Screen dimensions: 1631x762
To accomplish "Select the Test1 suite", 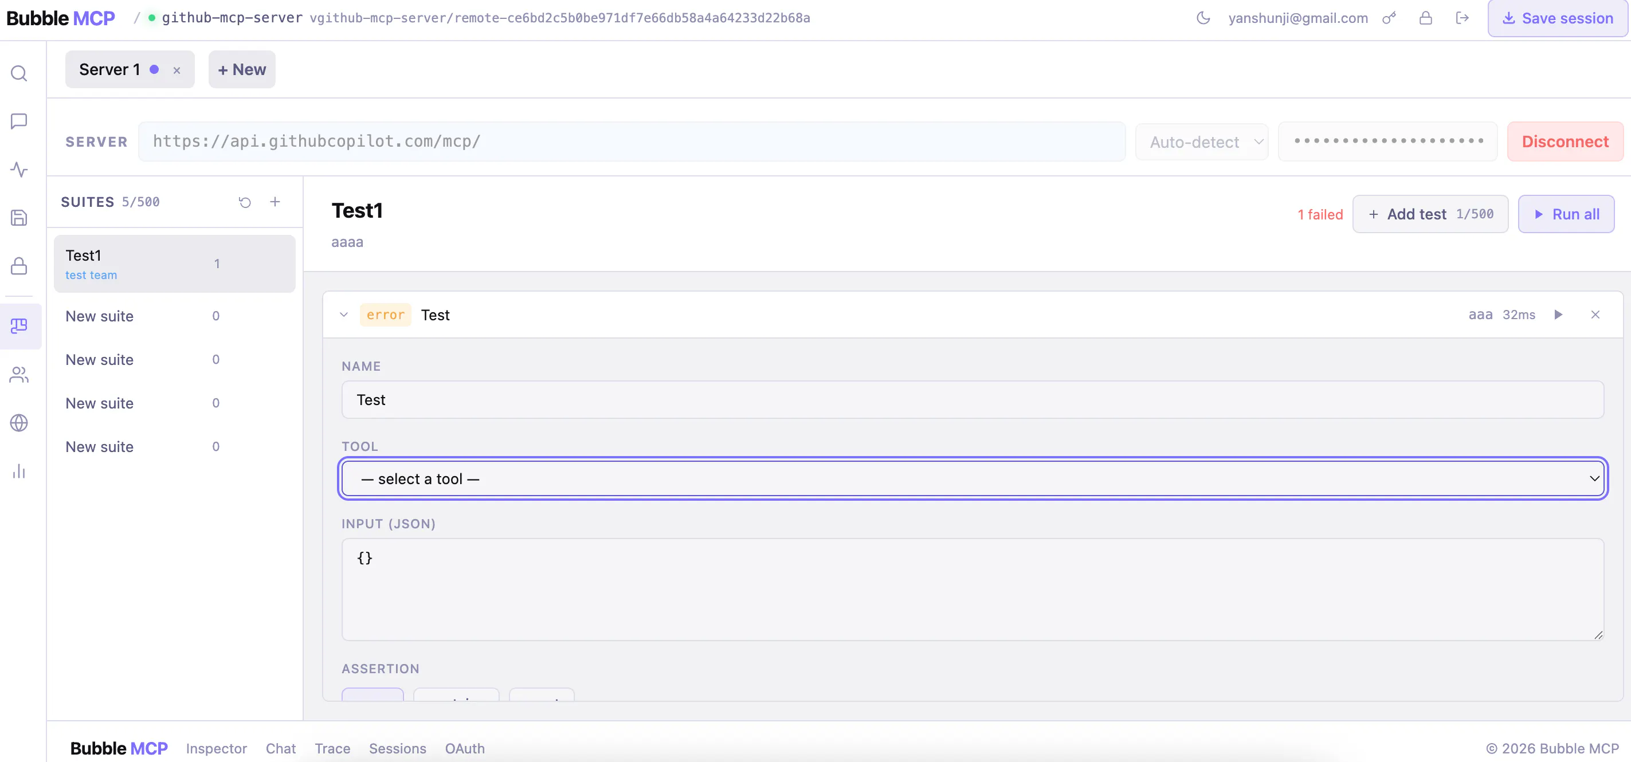I will point(175,264).
